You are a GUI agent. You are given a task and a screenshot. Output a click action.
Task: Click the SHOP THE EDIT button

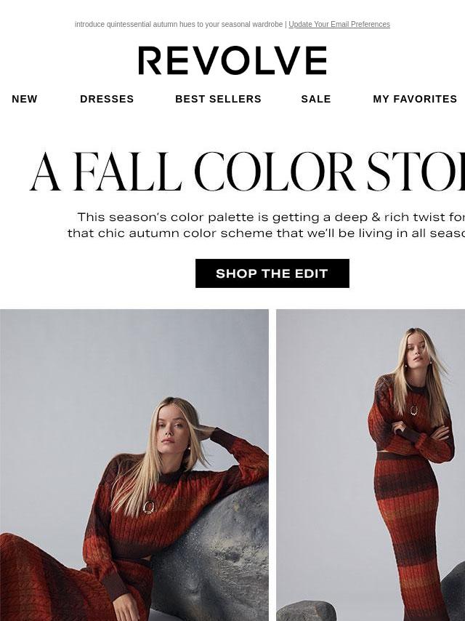coord(272,273)
